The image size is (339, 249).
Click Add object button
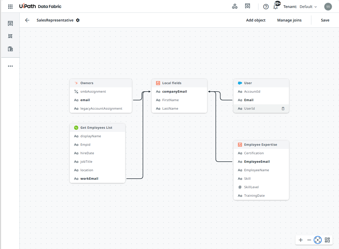click(x=256, y=20)
